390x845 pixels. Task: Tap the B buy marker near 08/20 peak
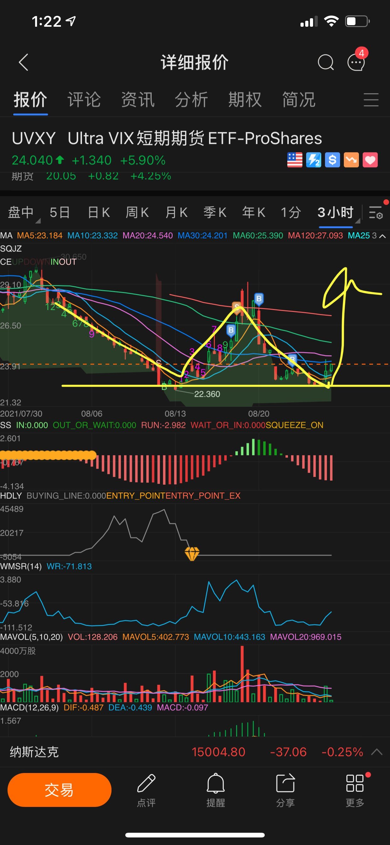click(259, 299)
